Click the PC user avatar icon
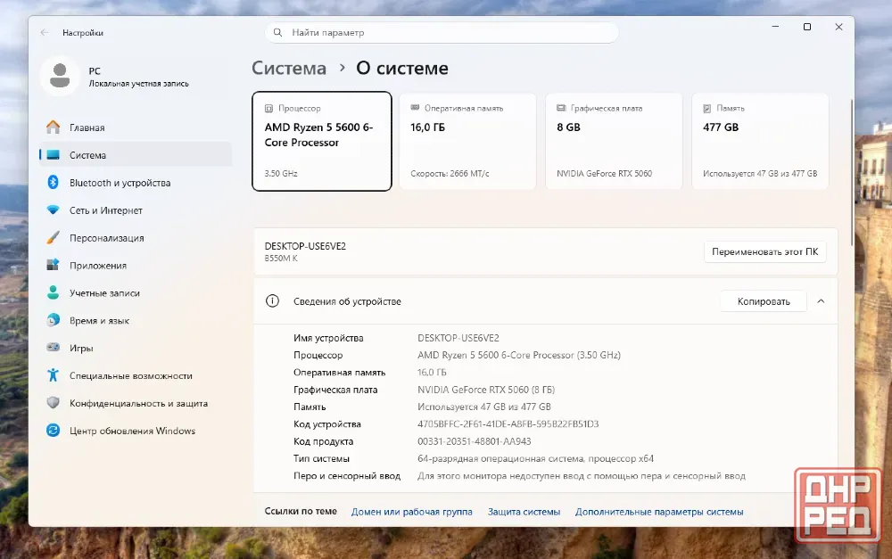The width and height of the screenshot is (892, 559). coord(60,76)
